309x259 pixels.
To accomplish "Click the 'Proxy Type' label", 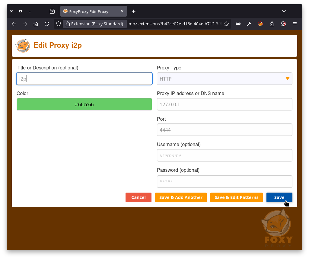I will pos(169,68).
